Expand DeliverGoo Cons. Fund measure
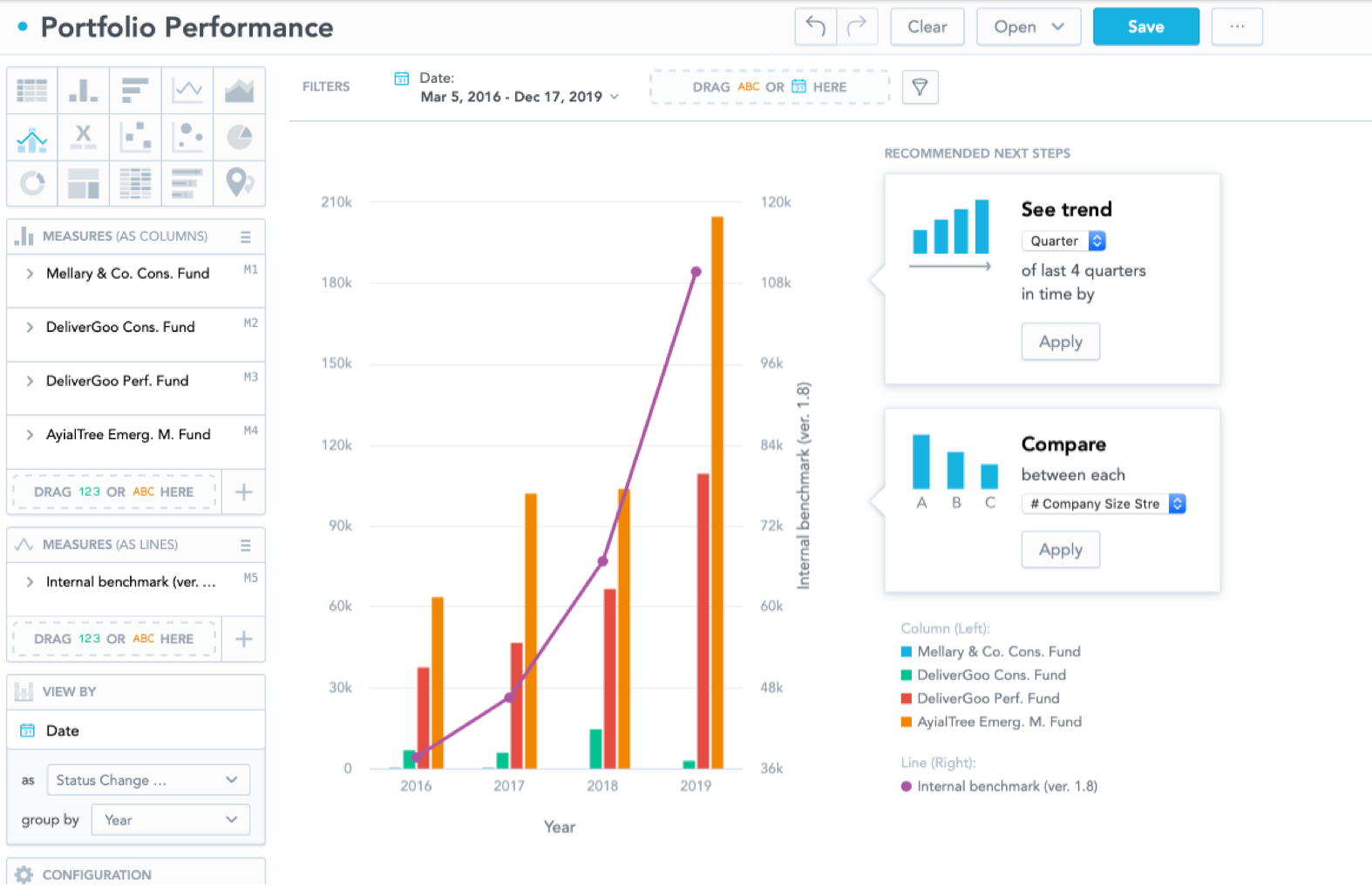Image resolution: width=1372 pixels, height=896 pixels. click(30, 328)
